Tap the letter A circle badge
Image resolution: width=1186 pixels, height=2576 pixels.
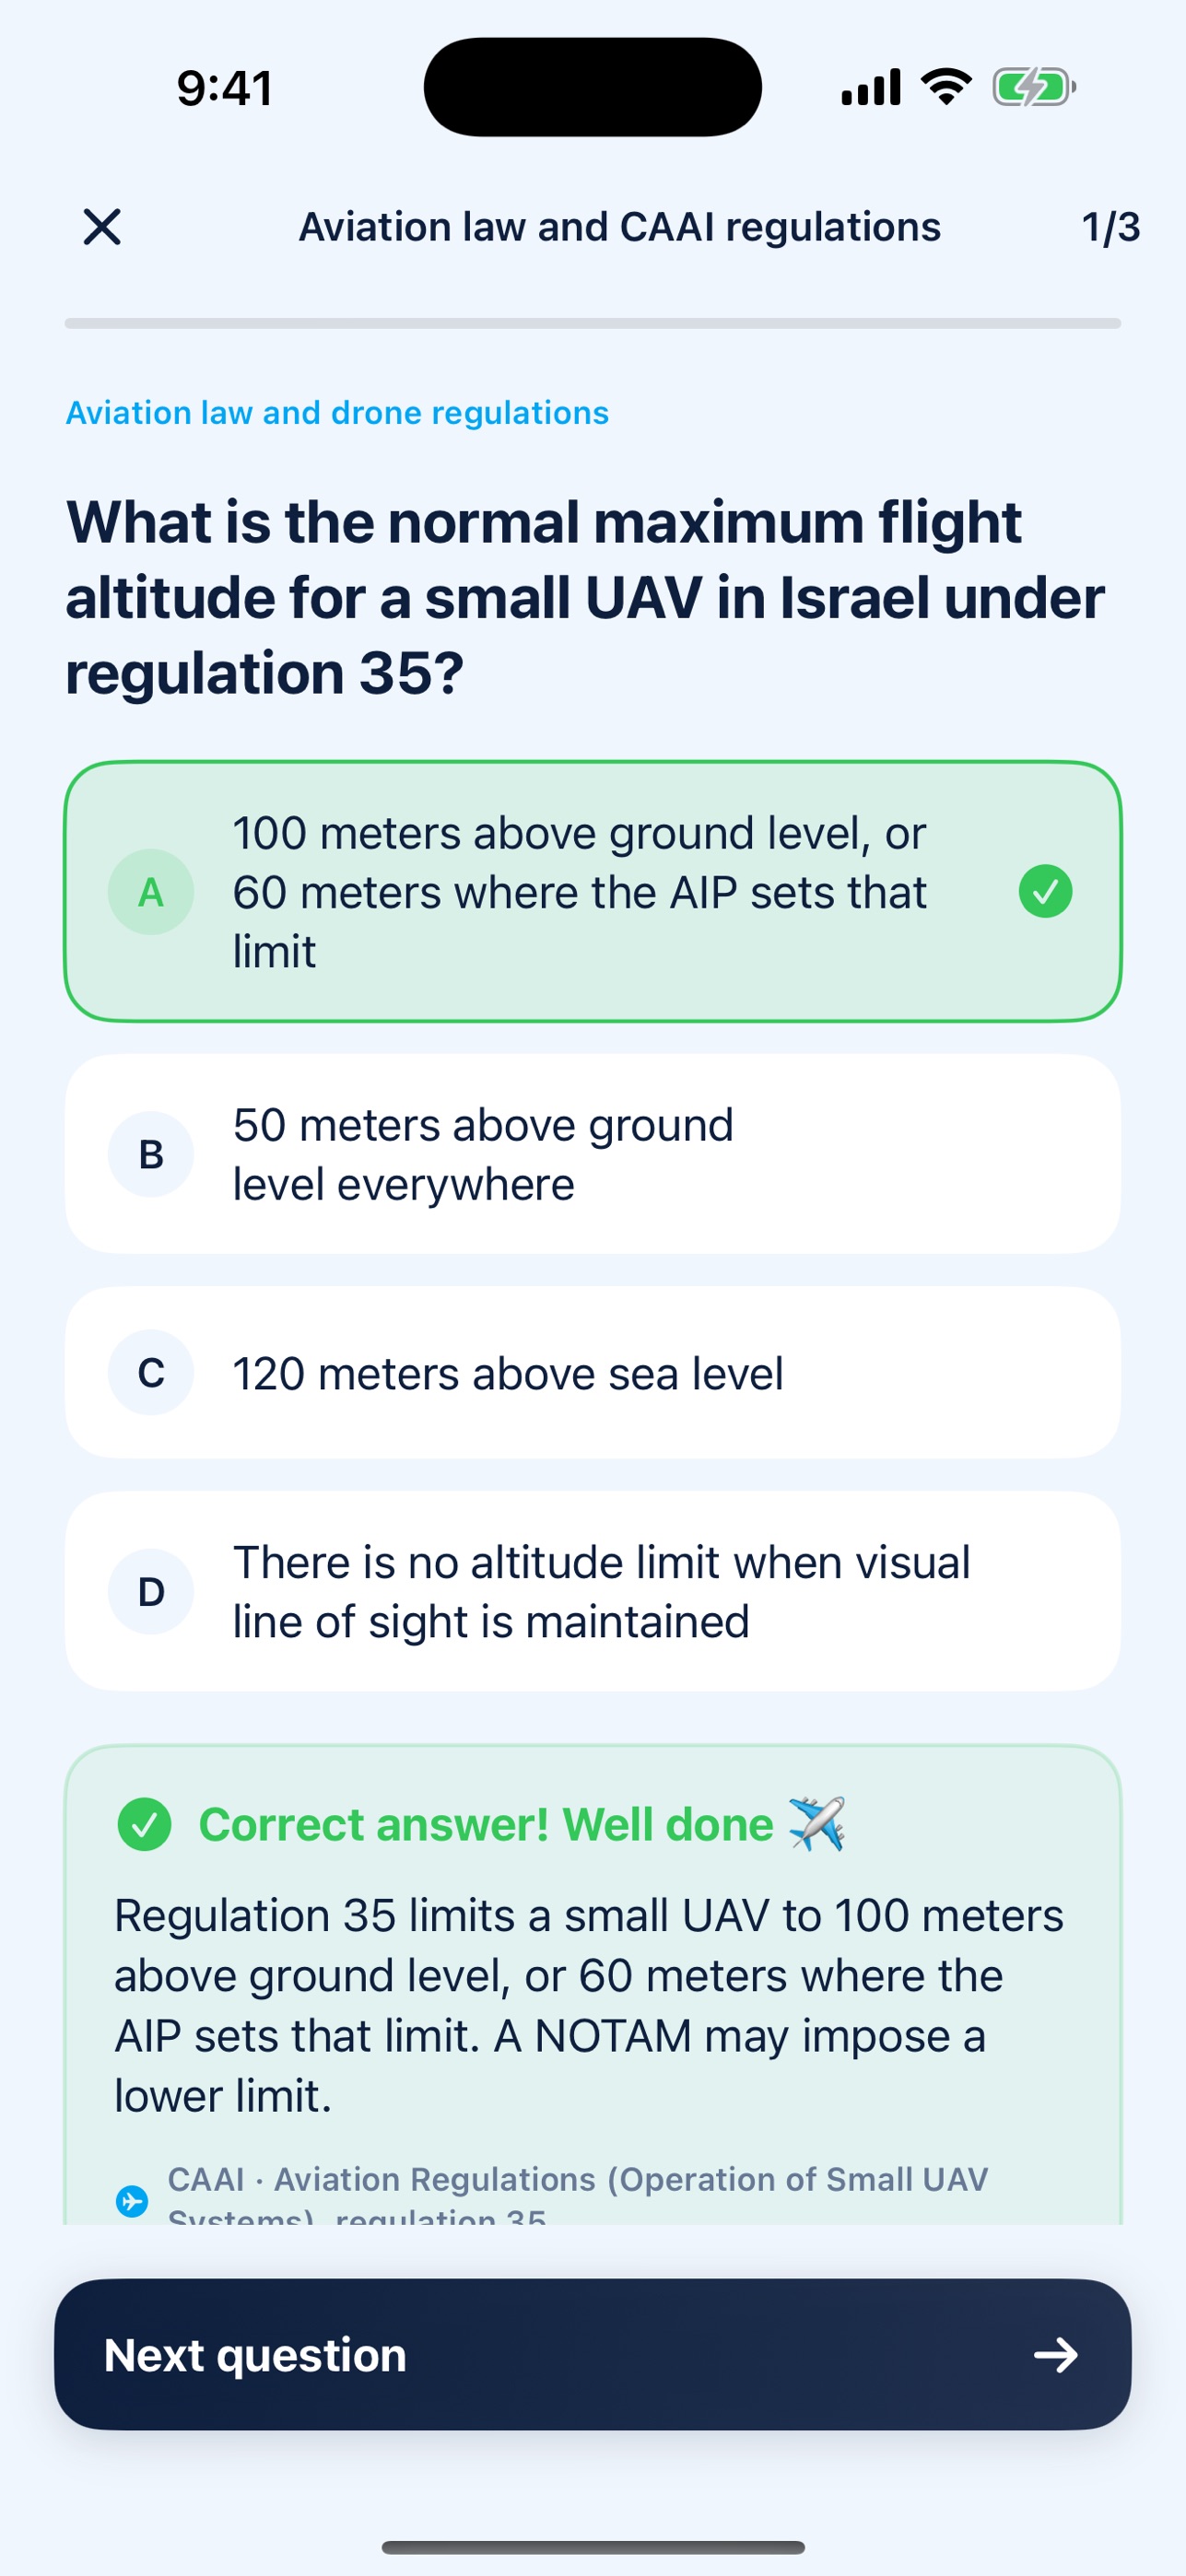click(151, 892)
